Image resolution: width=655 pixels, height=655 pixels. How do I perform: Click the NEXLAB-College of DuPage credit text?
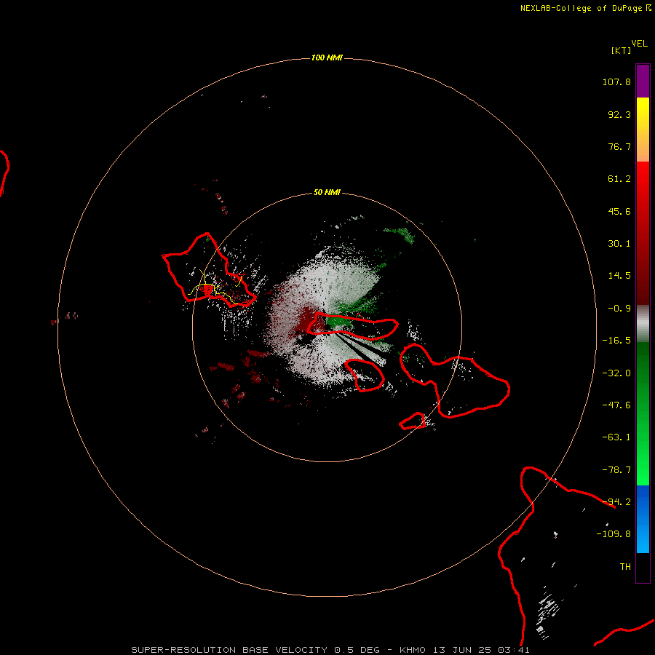coord(586,8)
